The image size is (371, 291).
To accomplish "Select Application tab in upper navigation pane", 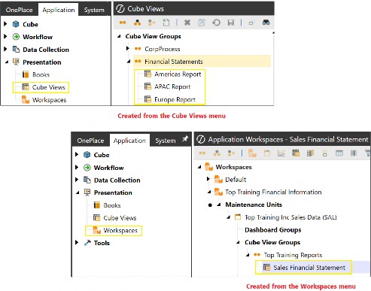I will 59,10.
